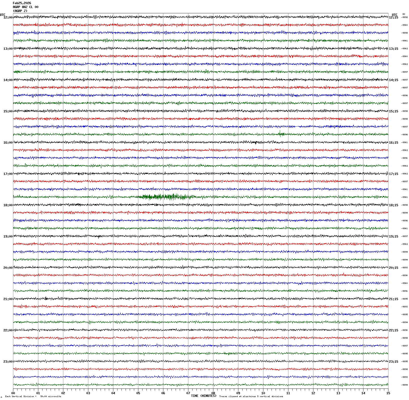The image size is (409, 400).
Task: Click the 14:15 time label on right
Action: coord(393,80)
